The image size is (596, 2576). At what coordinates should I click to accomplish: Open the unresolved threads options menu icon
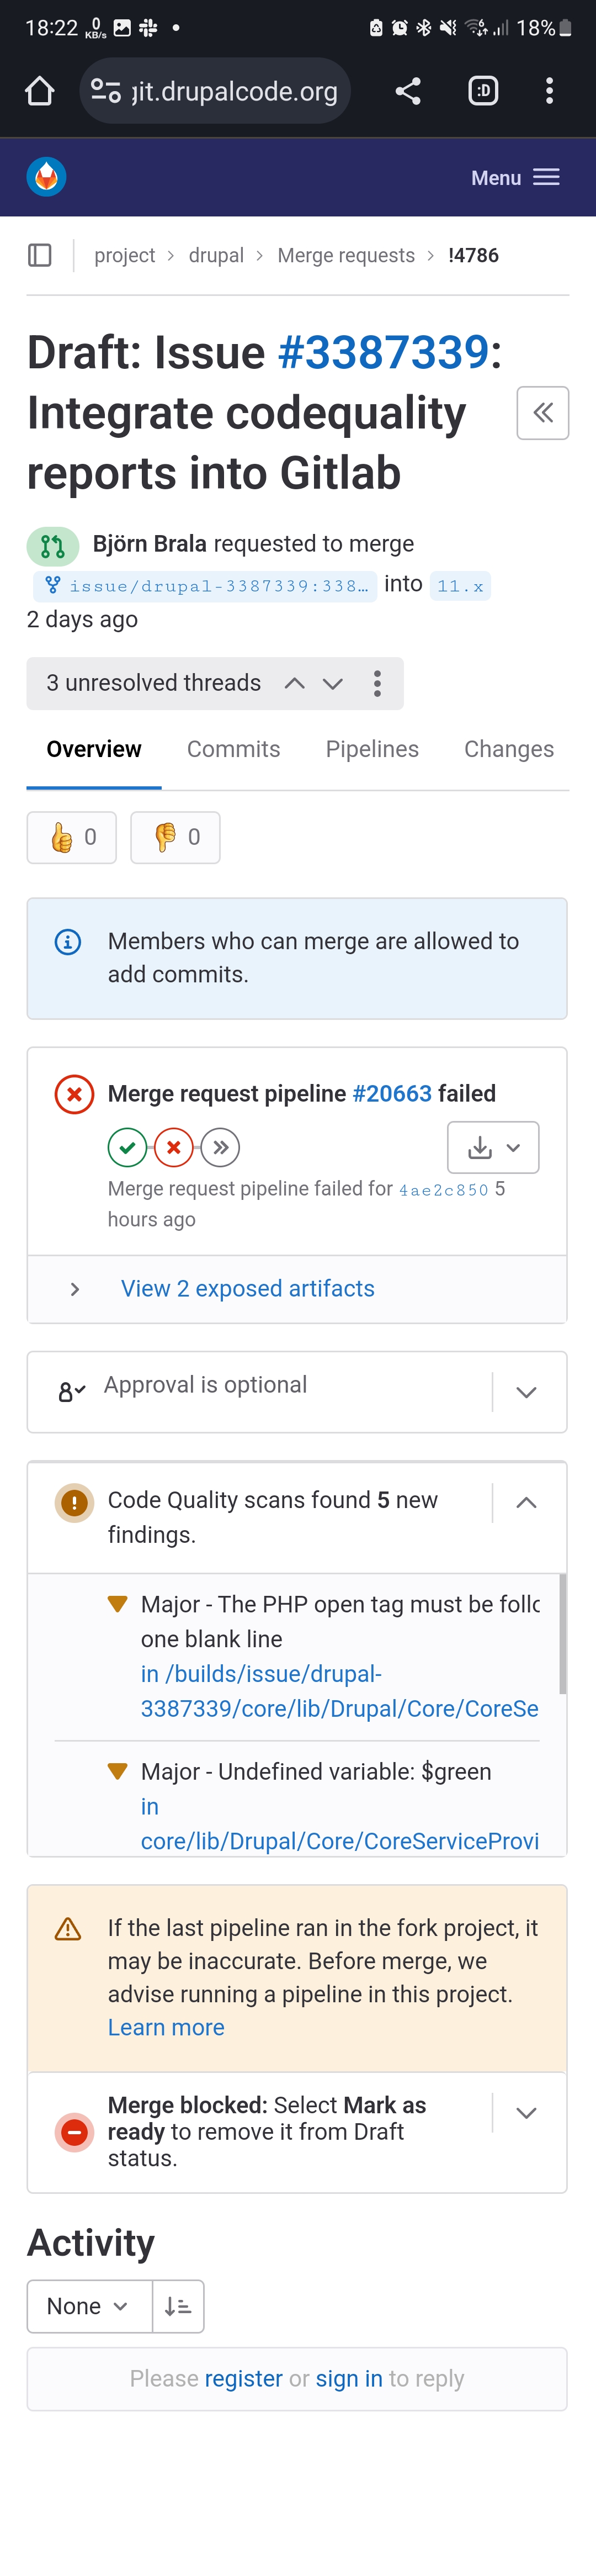(x=377, y=683)
